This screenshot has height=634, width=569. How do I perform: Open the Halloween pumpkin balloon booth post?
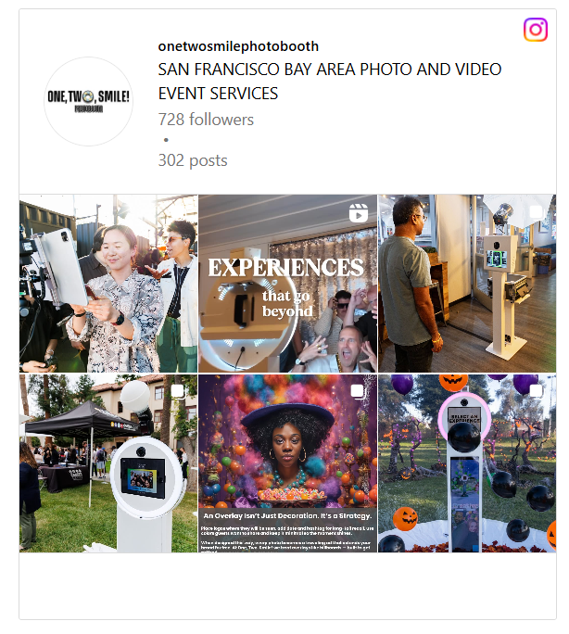[467, 463]
